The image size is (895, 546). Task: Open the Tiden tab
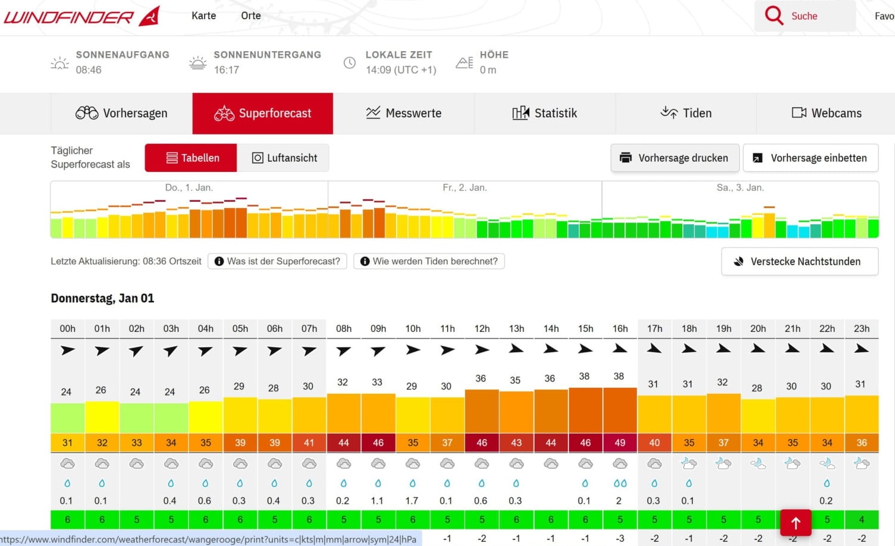click(x=686, y=113)
